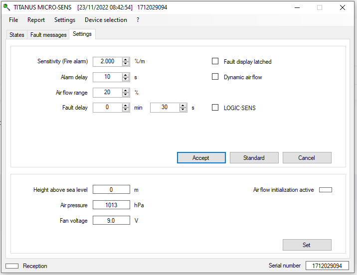Click the Height above sea level field
The width and height of the screenshot is (357, 275).
point(111,189)
